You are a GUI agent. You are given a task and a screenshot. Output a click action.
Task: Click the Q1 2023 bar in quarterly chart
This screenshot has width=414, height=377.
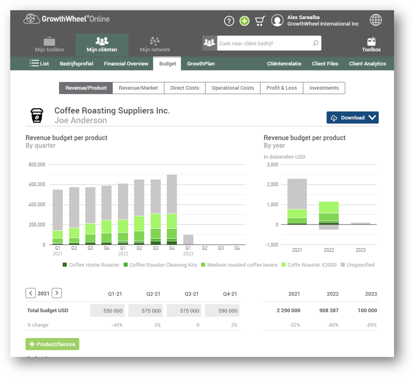click(x=188, y=240)
